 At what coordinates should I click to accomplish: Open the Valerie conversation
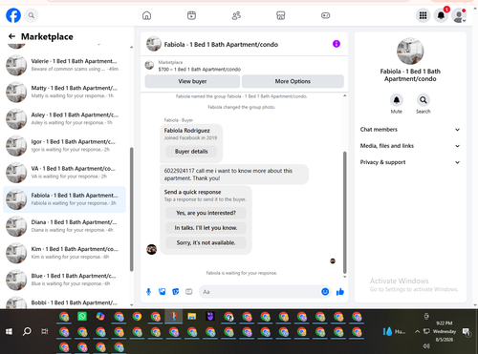(x=64, y=65)
